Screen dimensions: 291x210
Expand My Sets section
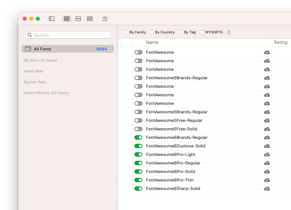[40, 60]
